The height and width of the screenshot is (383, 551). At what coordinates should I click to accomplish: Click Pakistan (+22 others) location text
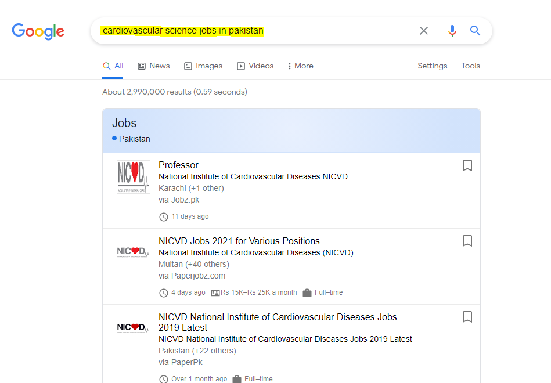pos(197,351)
